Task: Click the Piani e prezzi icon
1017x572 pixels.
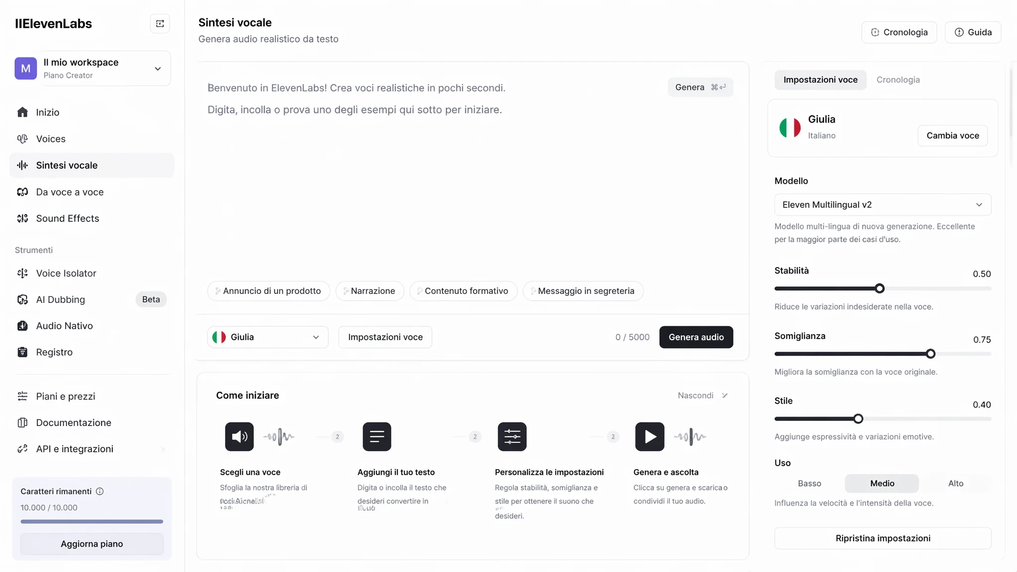Action: (x=22, y=396)
